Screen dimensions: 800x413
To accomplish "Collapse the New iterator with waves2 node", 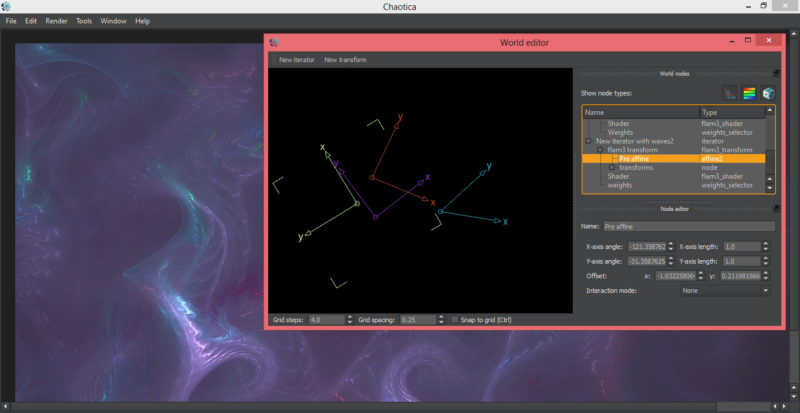I will (589, 141).
